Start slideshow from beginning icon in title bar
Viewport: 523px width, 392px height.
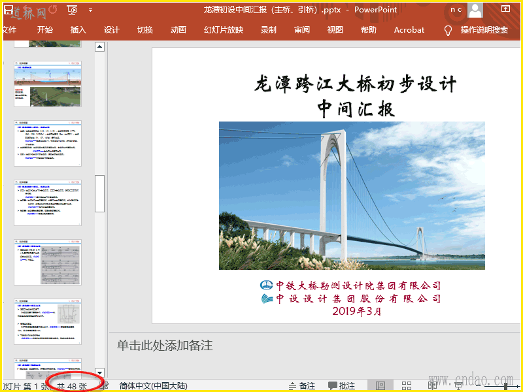(x=72, y=10)
